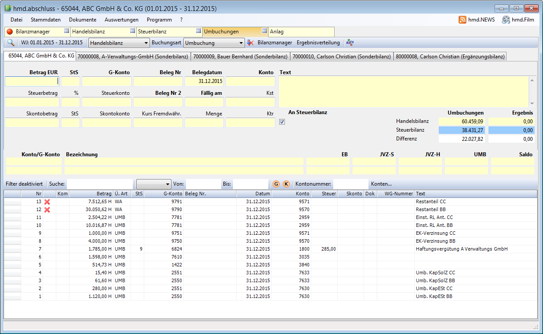
Task: Click the red X on row 13
Action: tap(47, 202)
